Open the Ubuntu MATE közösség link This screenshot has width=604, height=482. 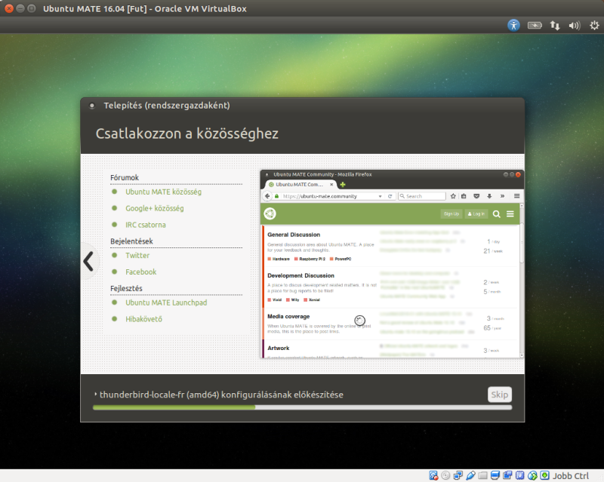163,192
